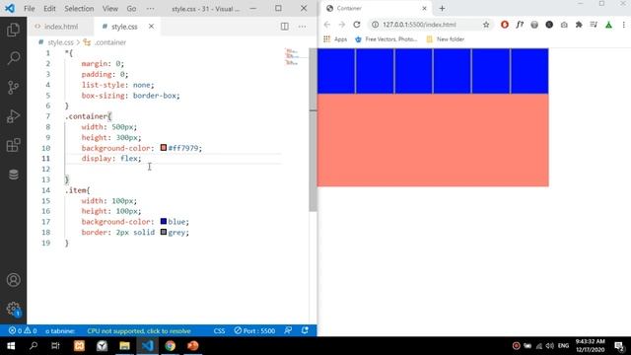631x355 pixels.
Task: Click the red Opera-like extension icon
Action: [x=505, y=25]
